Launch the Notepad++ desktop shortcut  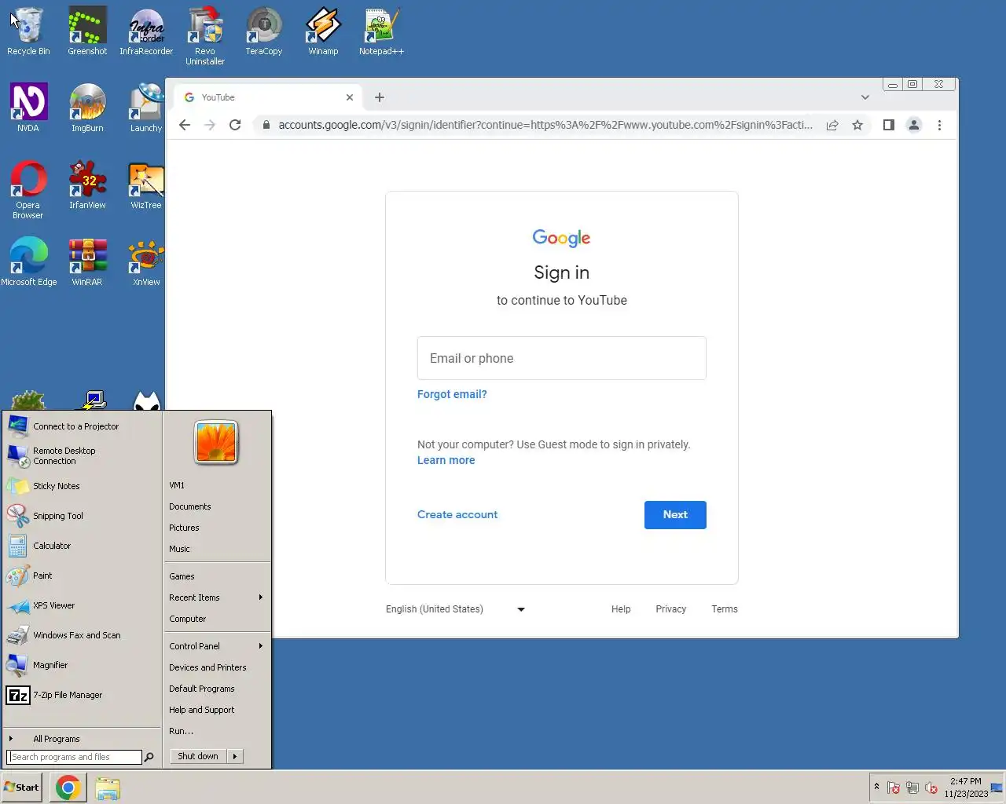coord(382,31)
